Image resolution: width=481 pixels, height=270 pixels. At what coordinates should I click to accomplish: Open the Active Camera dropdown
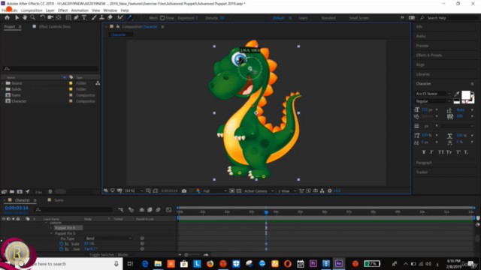point(259,190)
